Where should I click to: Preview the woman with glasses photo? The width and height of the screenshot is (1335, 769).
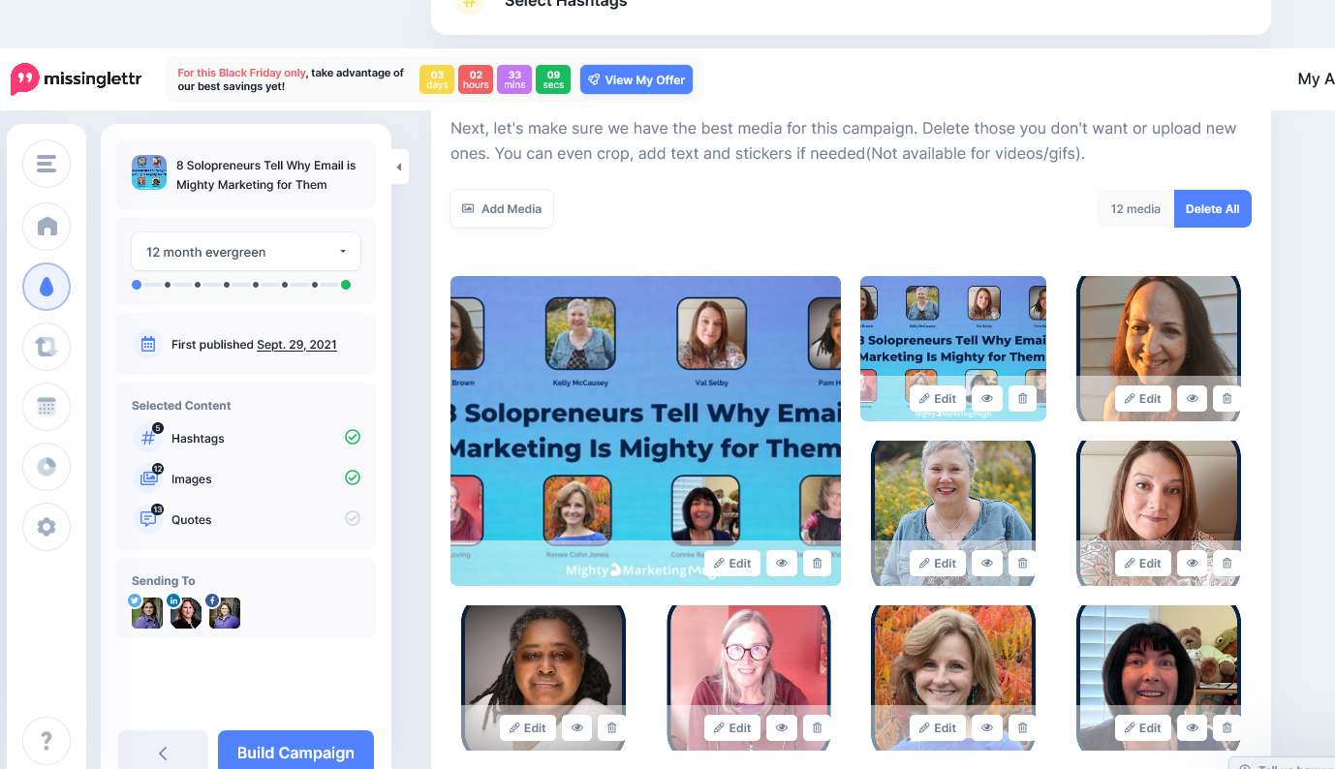click(x=782, y=728)
